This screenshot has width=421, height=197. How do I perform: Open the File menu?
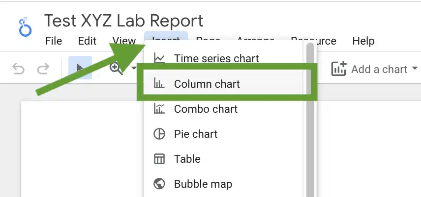(x=54, y=41)
